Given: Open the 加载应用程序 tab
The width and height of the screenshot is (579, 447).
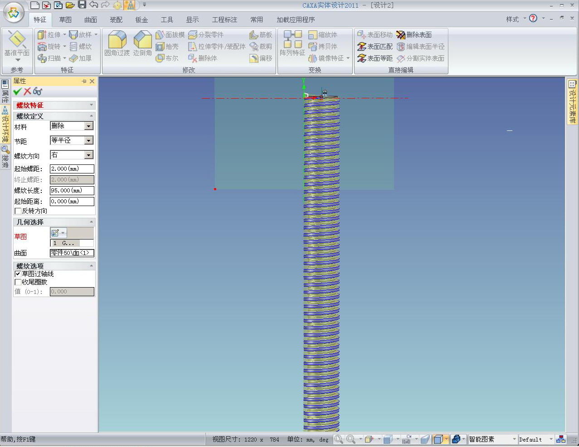Looking at the screenshot, I should click(x=296, y=20).
